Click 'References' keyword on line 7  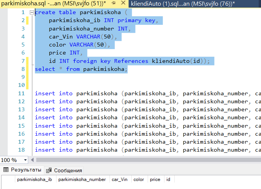131,61
